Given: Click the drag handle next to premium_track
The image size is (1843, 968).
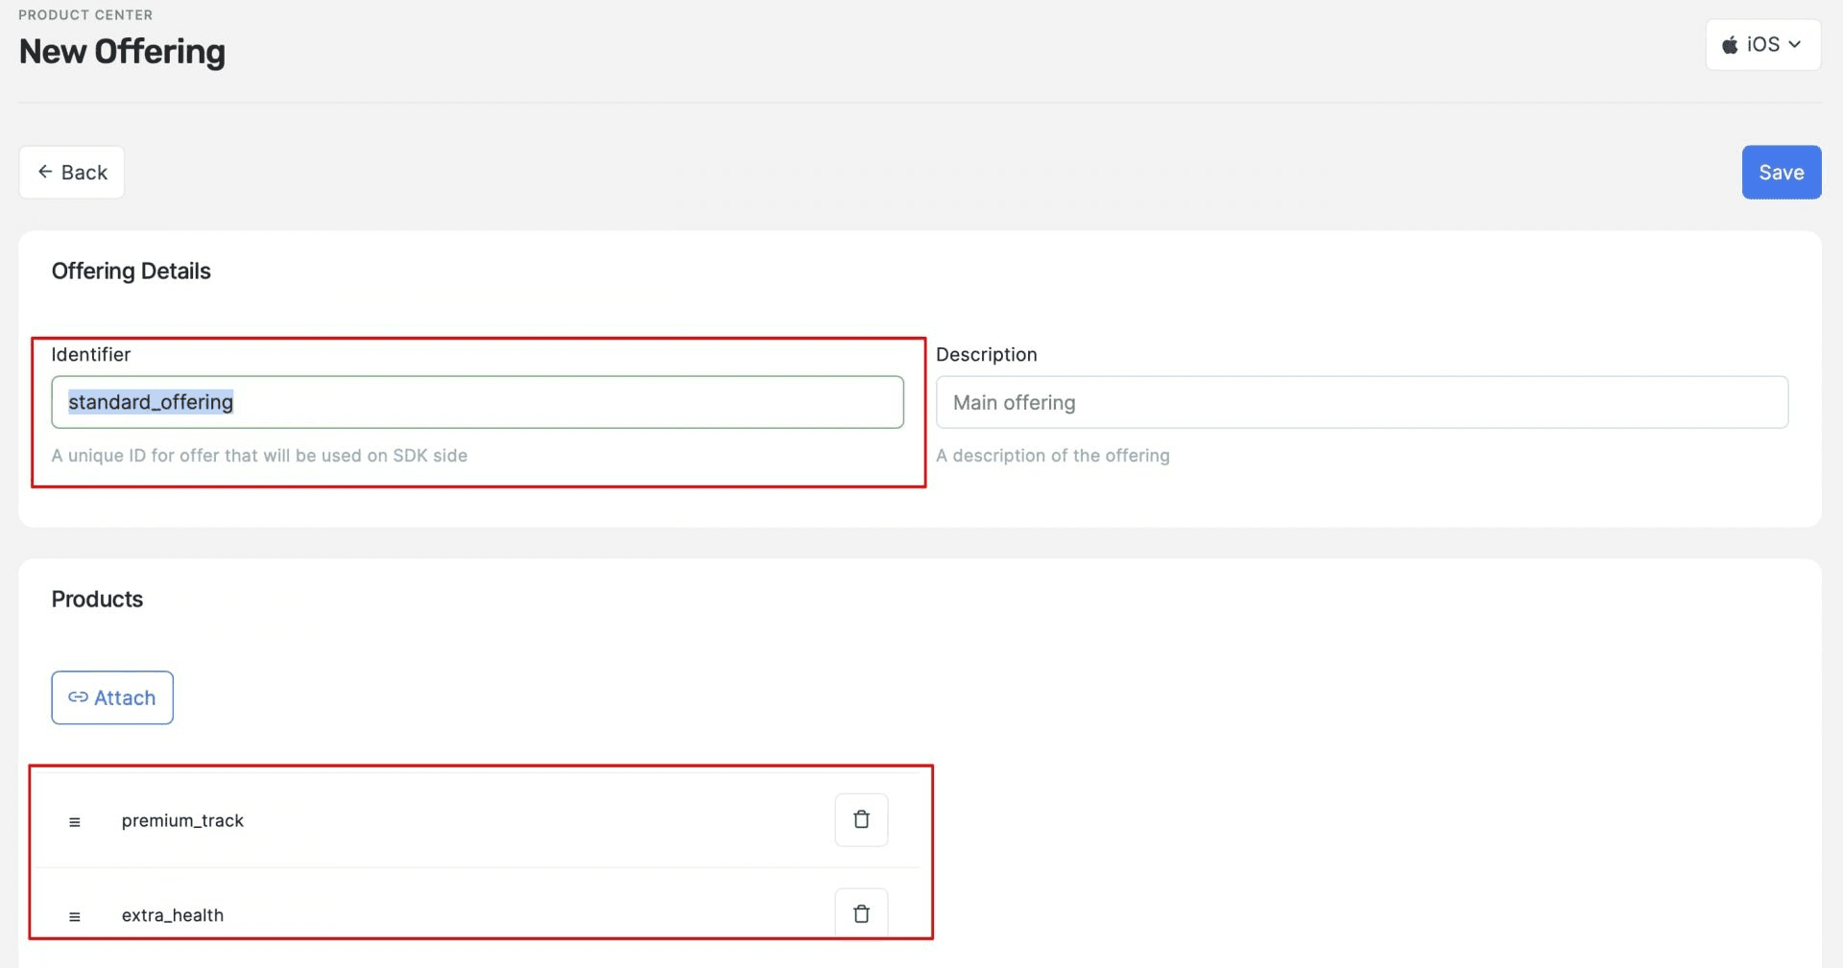Looking at the screenshot, I should pyautogui.click(x=75, y=821).
